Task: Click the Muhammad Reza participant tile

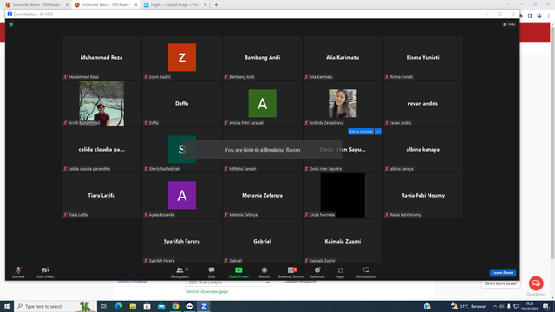Action: 101,57
